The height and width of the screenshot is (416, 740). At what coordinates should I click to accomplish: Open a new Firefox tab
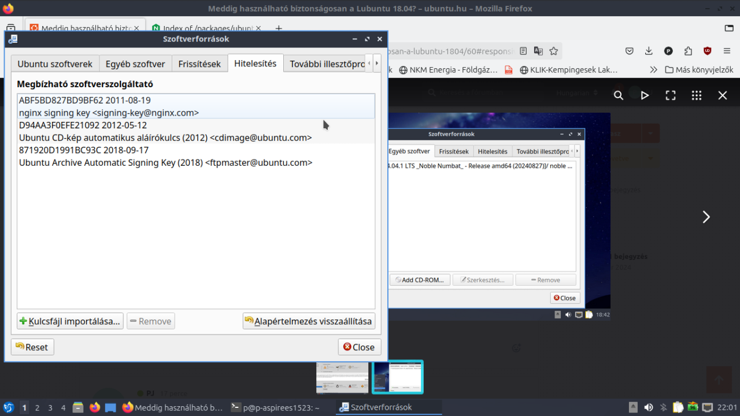(x=279, y=28)
